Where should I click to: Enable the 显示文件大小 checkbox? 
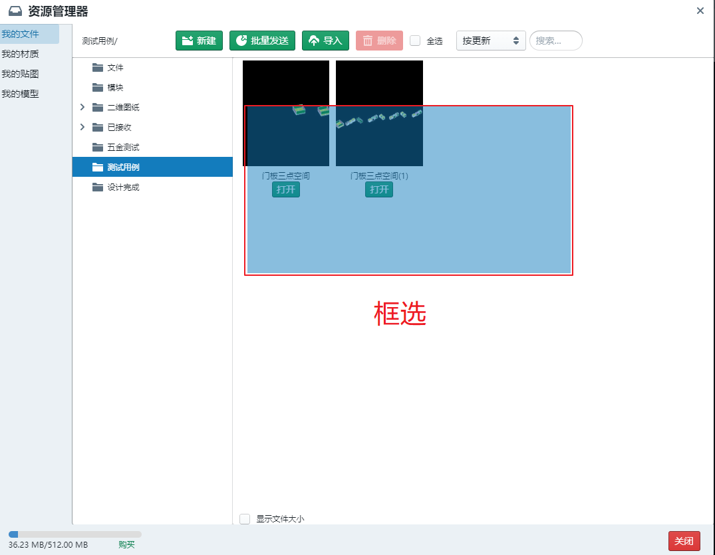click(x=245, y=519)
